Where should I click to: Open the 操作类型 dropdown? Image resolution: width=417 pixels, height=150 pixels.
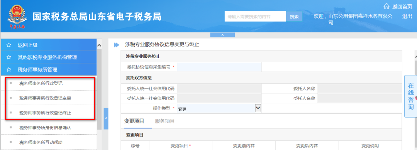point(219,108)
